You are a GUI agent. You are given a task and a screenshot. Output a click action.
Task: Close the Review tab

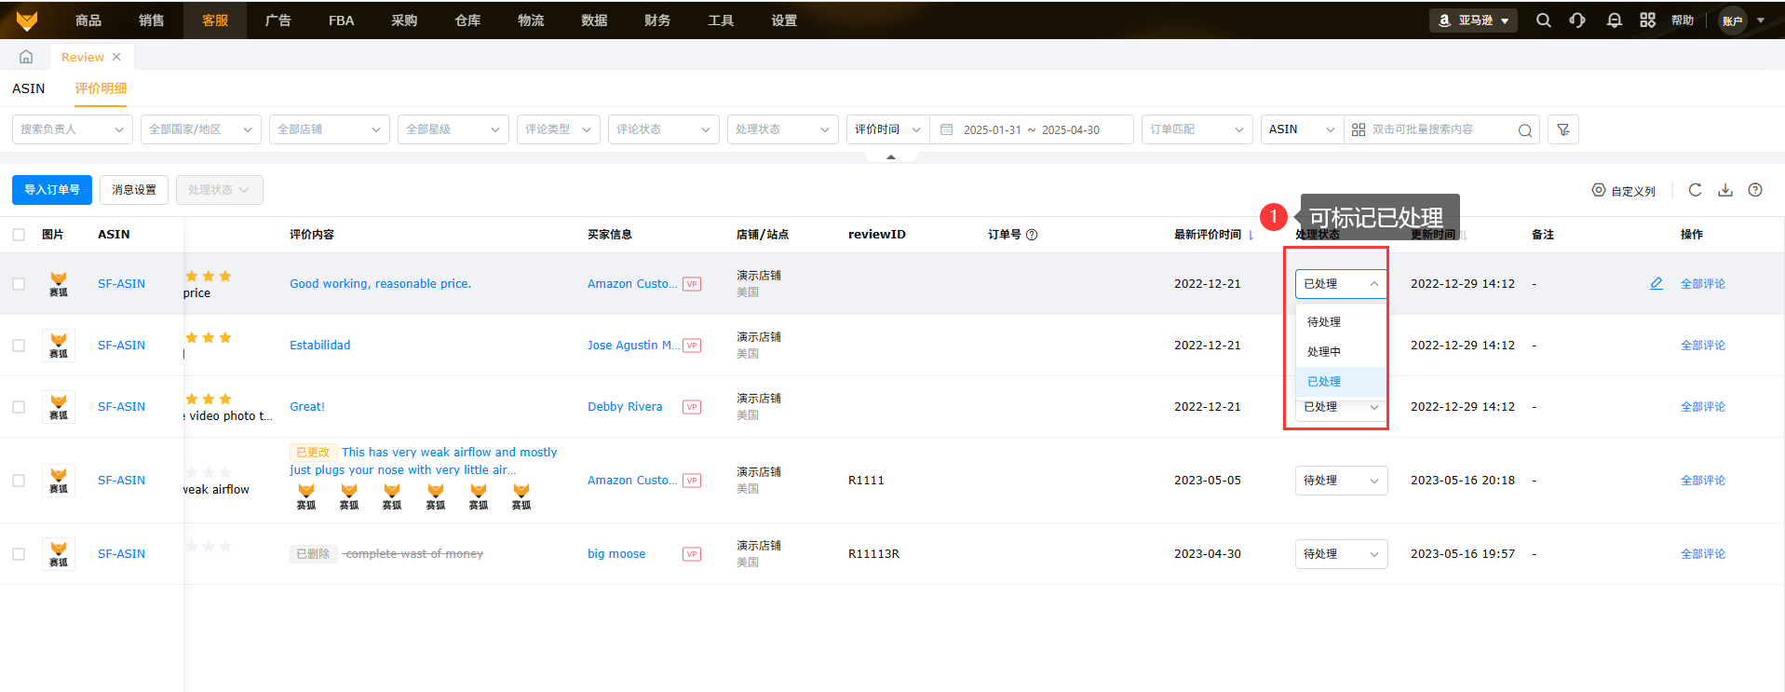(x=116, y=57)
